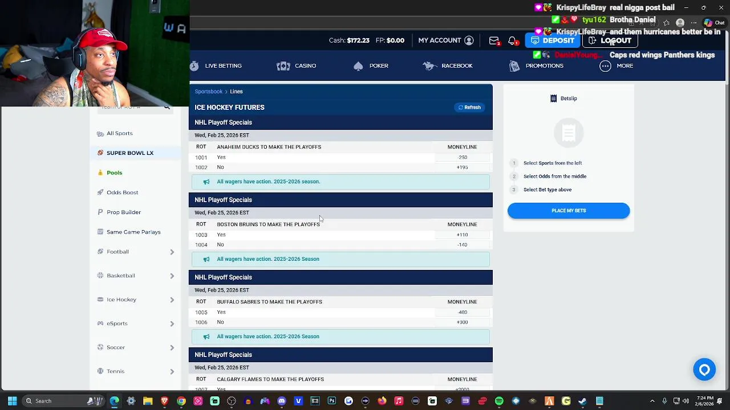Select Boston Bruins No -140 odds
This screenshot has width=730, height=410.
pyautogui.click(x=463, y=245)
